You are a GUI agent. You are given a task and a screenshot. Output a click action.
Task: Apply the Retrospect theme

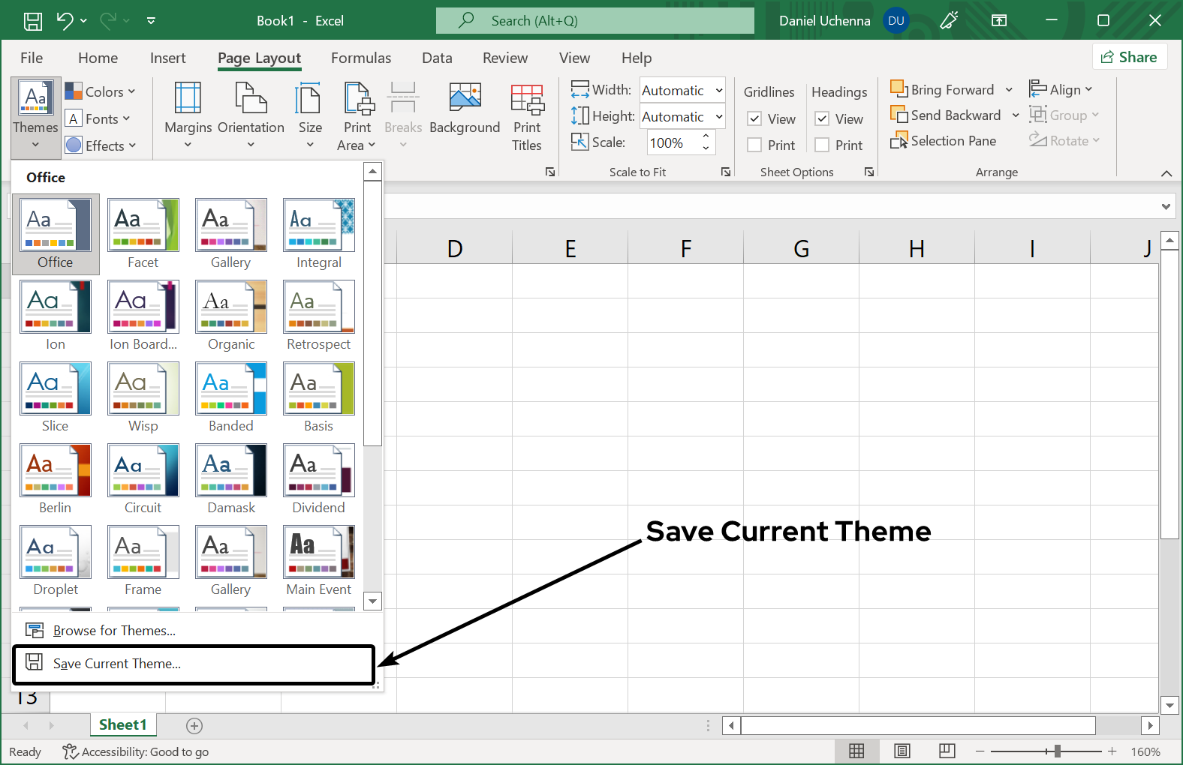[x=318, y=315]
